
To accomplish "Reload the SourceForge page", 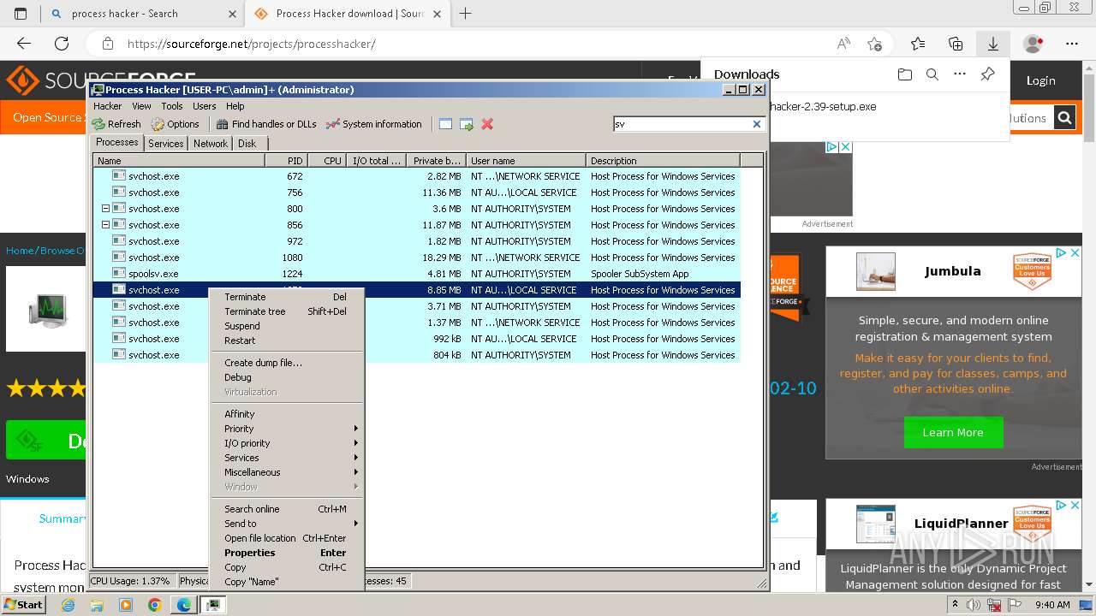I will [x=62, y=44].
